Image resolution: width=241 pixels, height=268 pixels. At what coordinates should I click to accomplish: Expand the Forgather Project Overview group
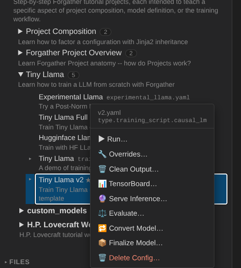pos(20,53)
